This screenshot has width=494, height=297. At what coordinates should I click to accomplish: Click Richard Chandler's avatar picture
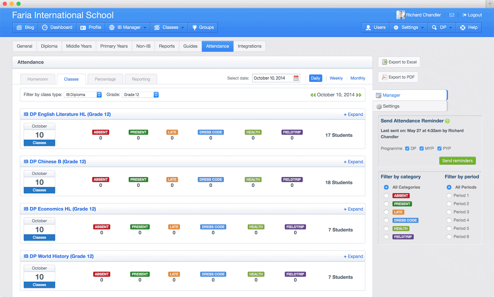click(x=400, y=15)
